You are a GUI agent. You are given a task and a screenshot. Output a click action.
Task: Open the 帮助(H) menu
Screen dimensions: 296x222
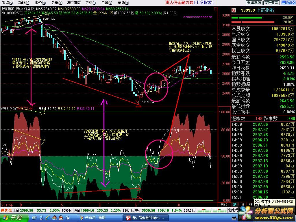[x=123, y=3]
